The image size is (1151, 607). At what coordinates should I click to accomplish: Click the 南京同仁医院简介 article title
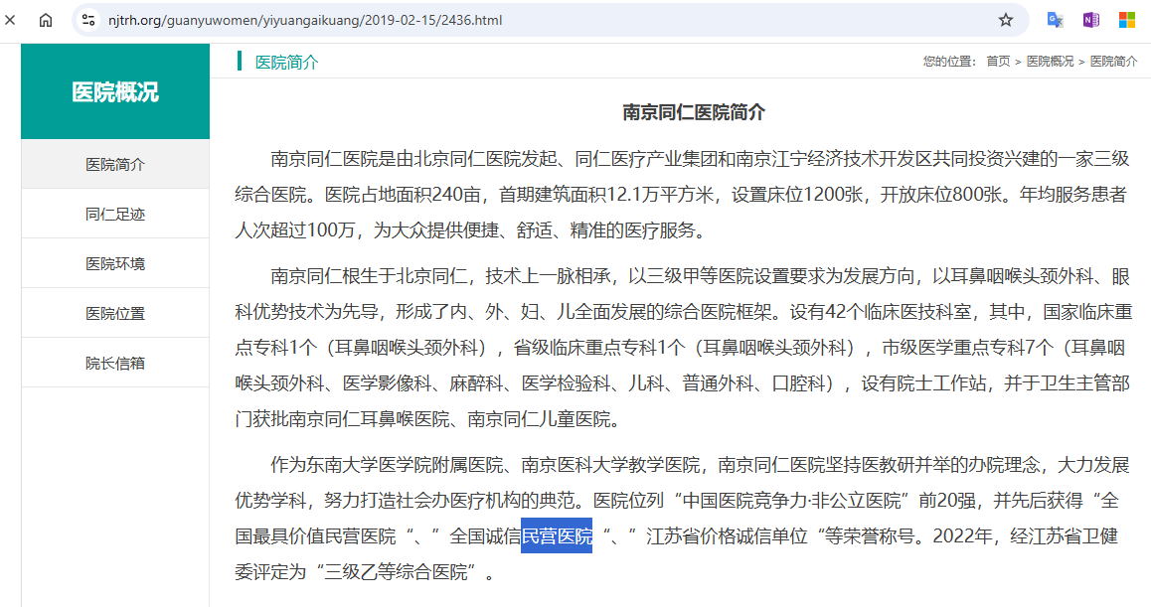pos(694,111)
